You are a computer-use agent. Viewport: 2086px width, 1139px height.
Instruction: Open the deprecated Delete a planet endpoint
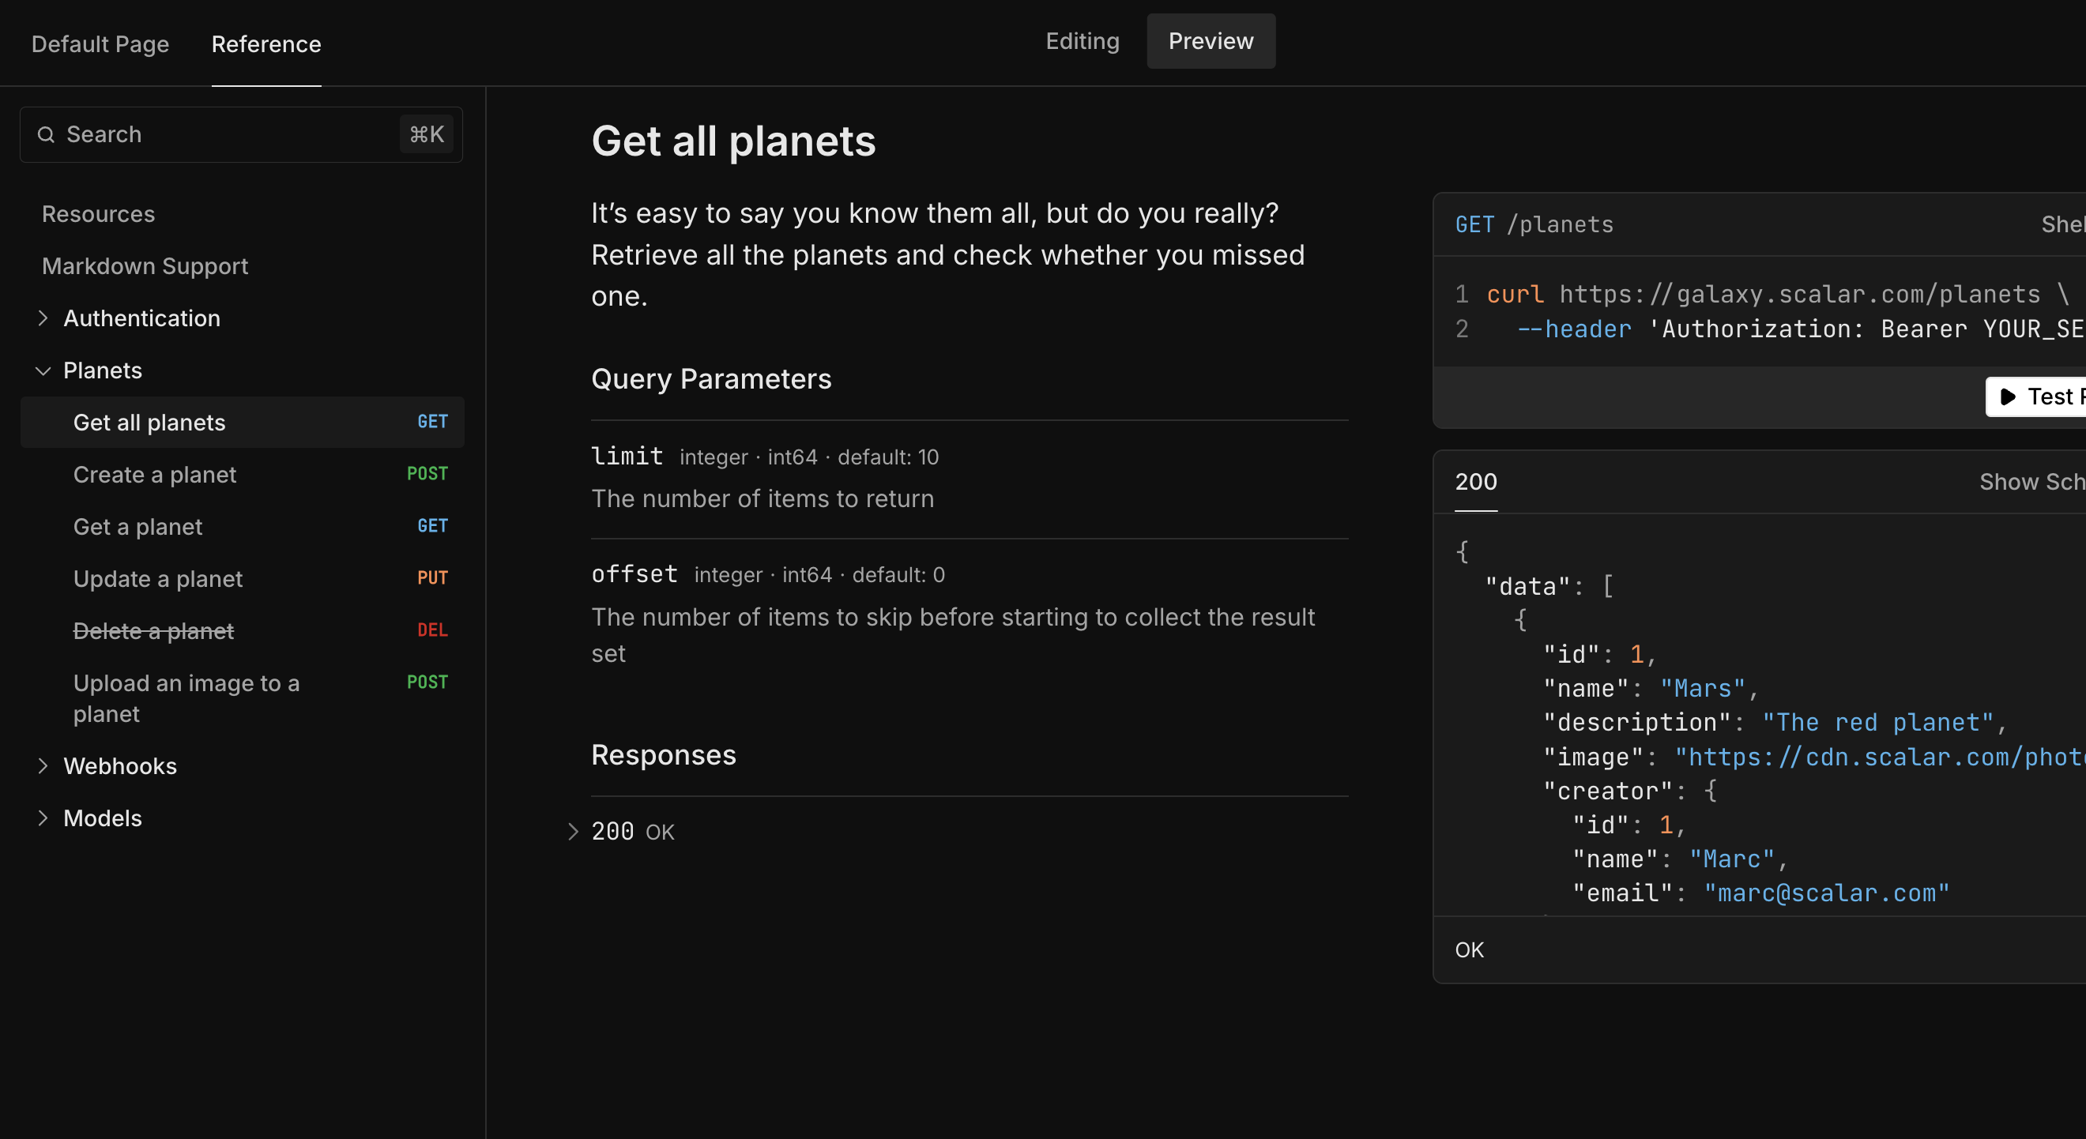click(242, 630)
